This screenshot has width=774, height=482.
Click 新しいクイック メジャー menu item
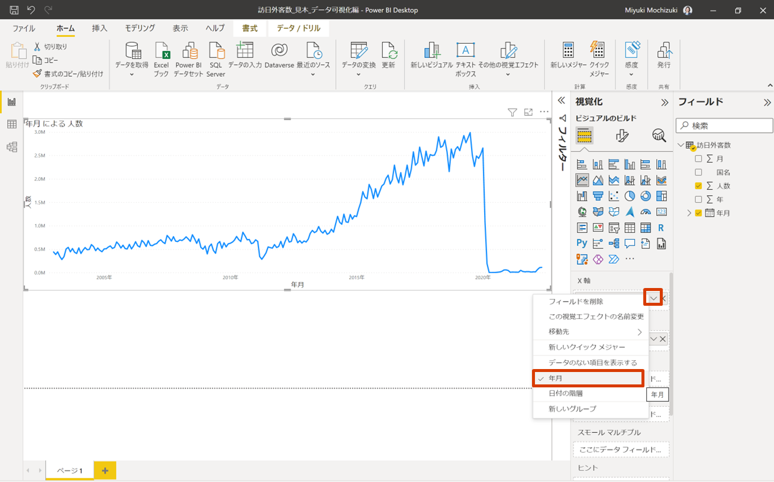point(591,347)
